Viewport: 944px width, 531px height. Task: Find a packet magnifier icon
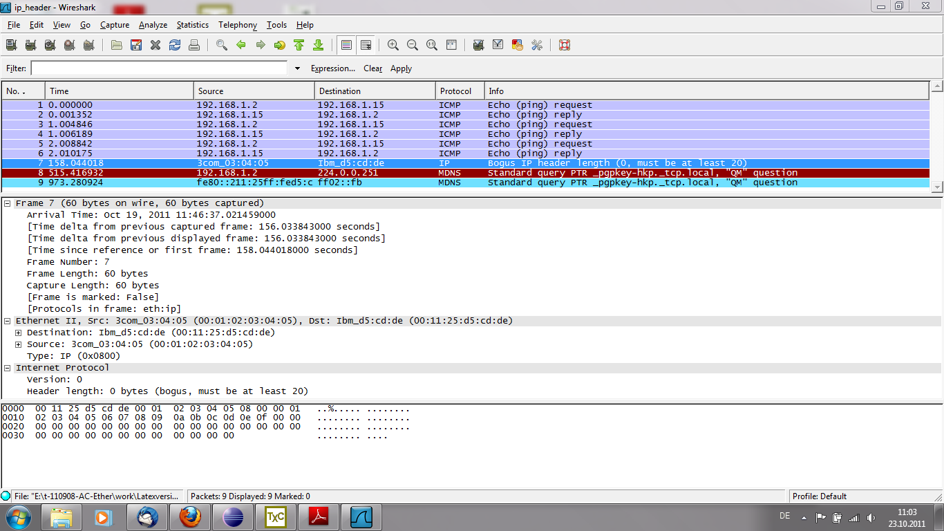point(222,45)
